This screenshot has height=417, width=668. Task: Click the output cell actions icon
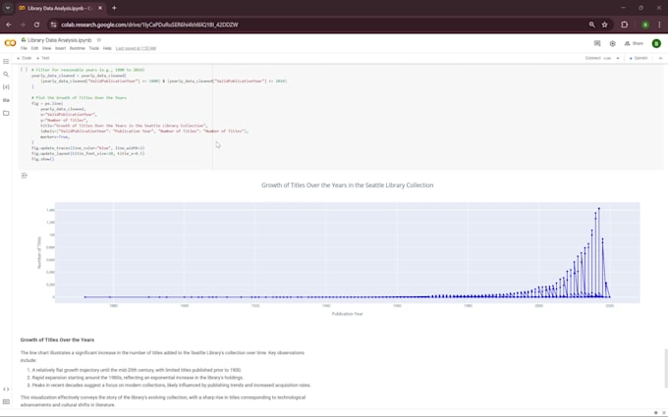[25, 176]
